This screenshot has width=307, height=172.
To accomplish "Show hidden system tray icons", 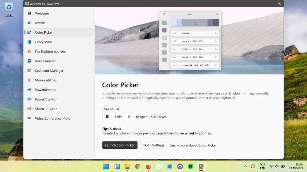I will point(246,166).
